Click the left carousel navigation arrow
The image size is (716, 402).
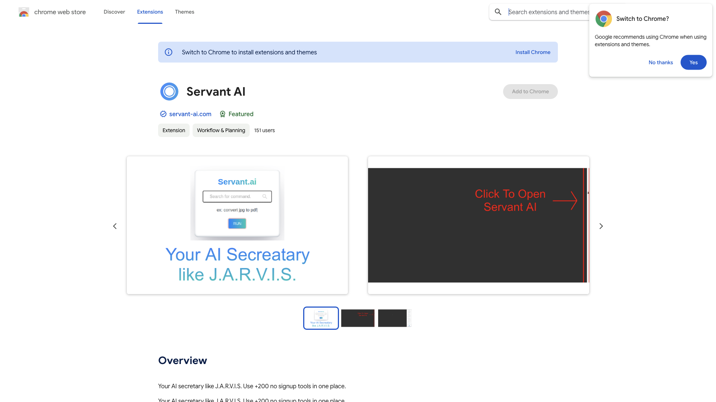tap(114, 226)
